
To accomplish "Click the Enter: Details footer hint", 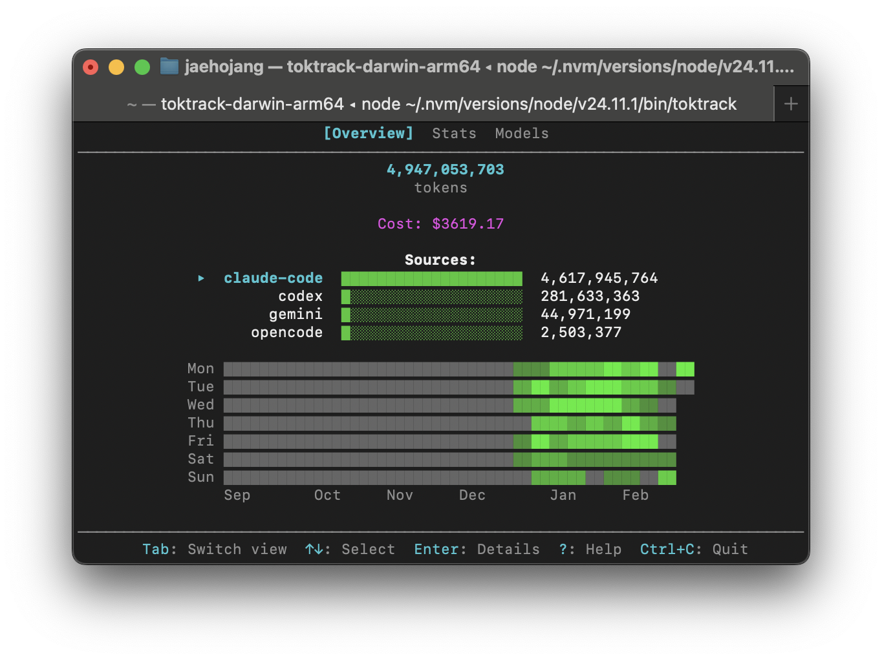I will click(x=477, y=549).
